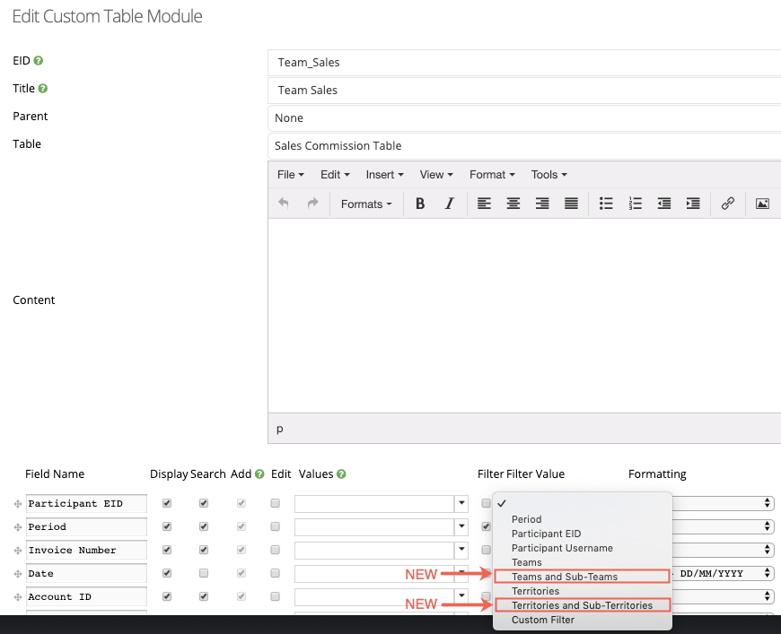The width and height of the screenshot is (781, 634).
Task: Uncheck Display for Participant EID
Action: [x=167, y=503]
